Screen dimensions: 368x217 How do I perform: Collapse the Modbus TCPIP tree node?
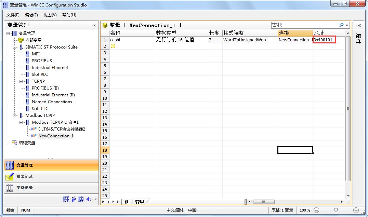pos(15,116)
